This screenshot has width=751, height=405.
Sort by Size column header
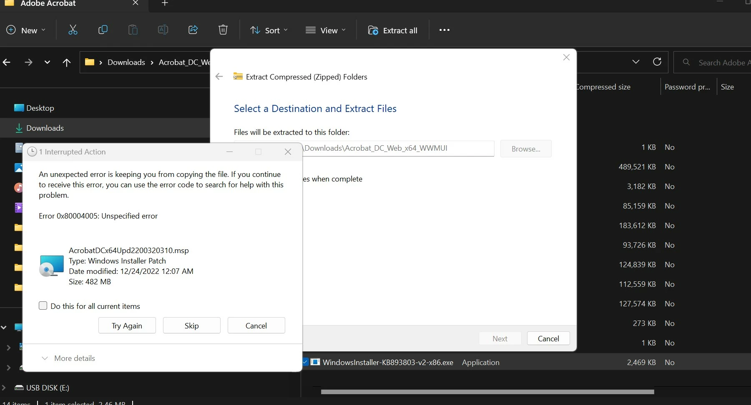pos(727,87)
